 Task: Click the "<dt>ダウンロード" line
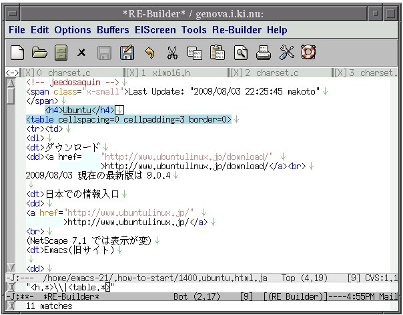tap(63, 147)
